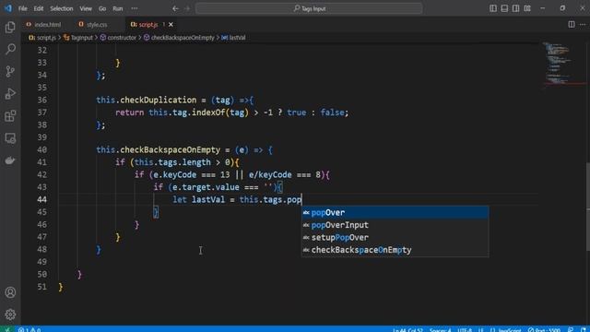The image size is (590, 332).
Task: Click 'lastVal' variable in line 44
Action: (208, 200)
